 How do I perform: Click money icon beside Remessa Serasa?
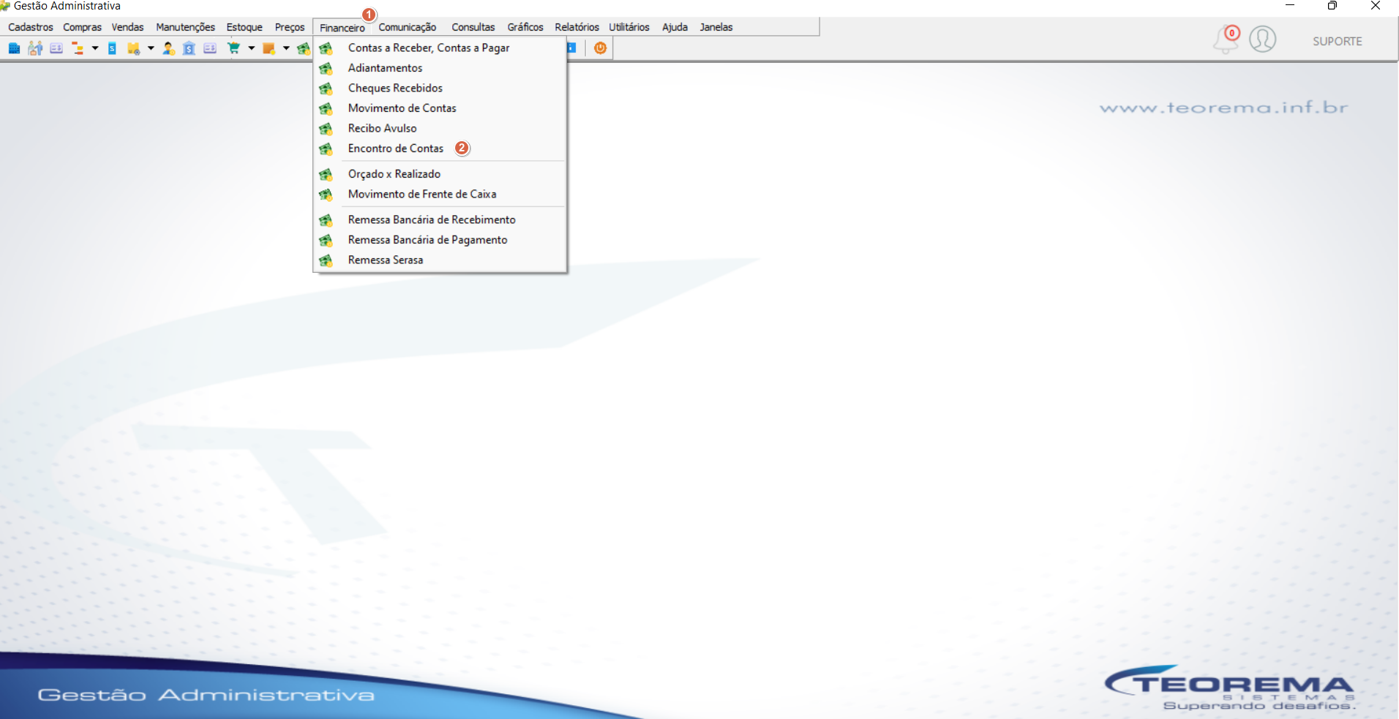pos(326,260)
